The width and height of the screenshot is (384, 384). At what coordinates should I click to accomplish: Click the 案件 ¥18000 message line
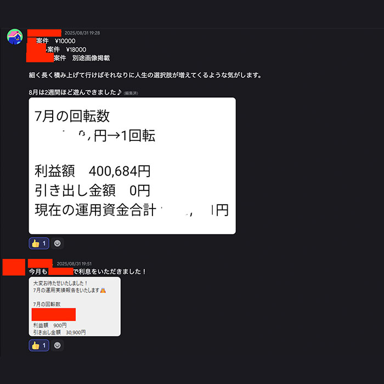(57, 49)
